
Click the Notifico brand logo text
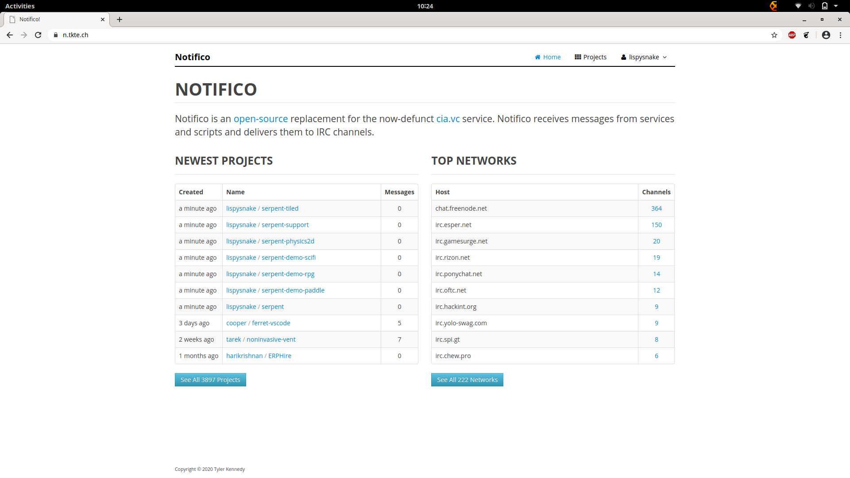[193, 57]
